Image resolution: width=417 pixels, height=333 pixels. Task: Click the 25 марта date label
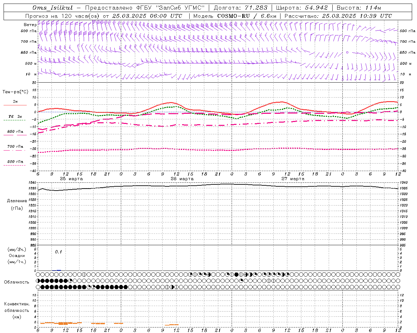pyautogui.click(x=71, y=179)
